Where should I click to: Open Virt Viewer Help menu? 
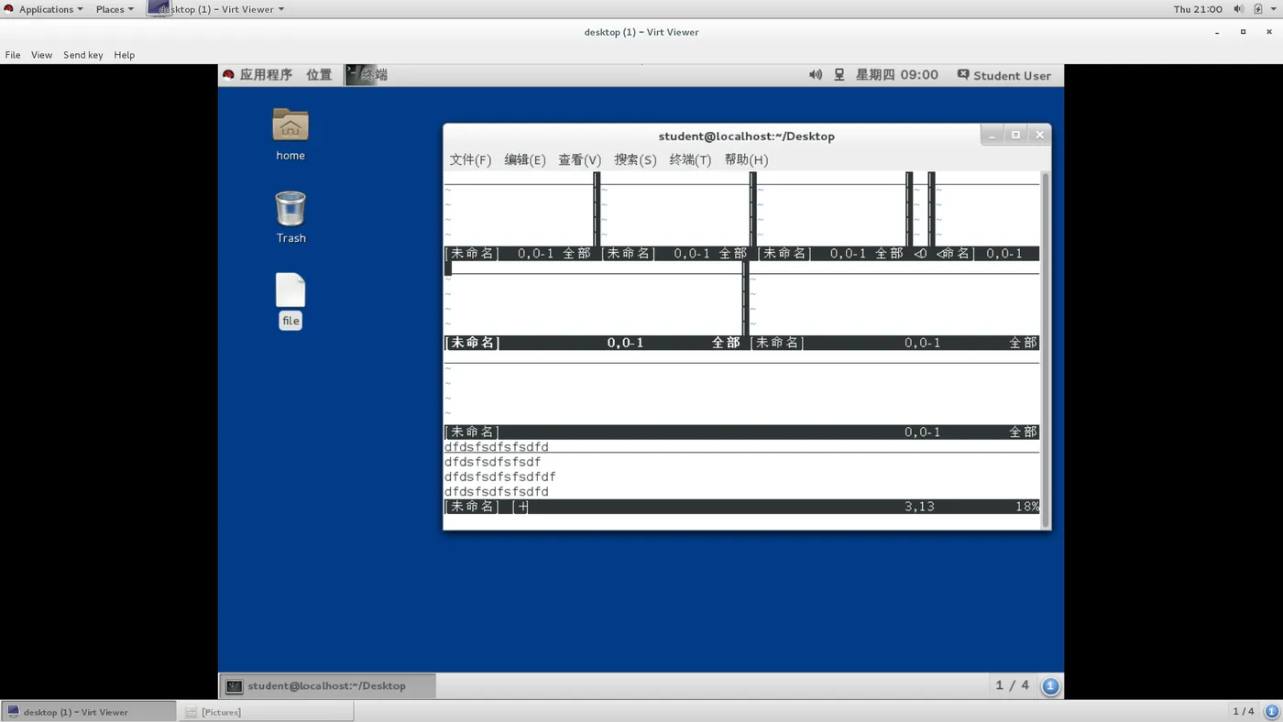(125, 55)
